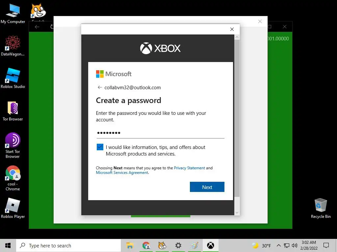Open File Explorer from taskbar
This screenshot has width=337, height=252.
click(x=130, y=245)
